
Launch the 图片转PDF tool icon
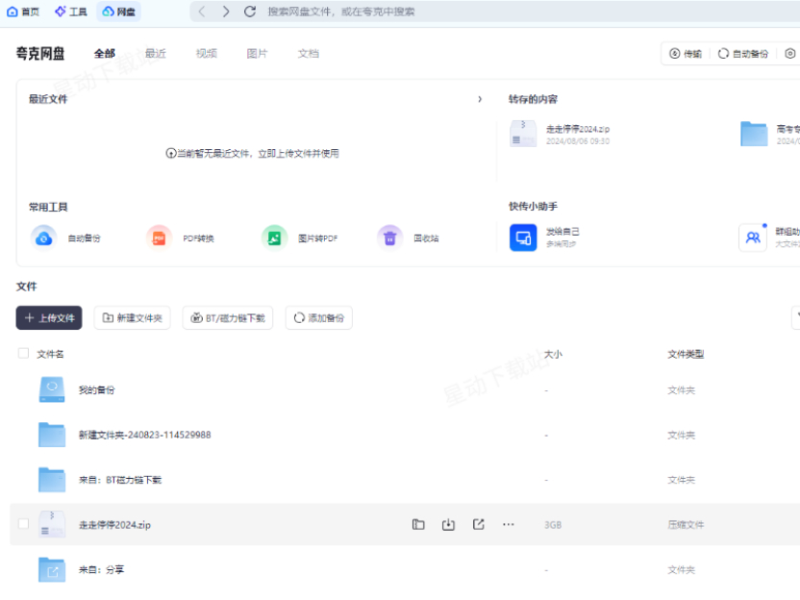click(x=274, y=237)
